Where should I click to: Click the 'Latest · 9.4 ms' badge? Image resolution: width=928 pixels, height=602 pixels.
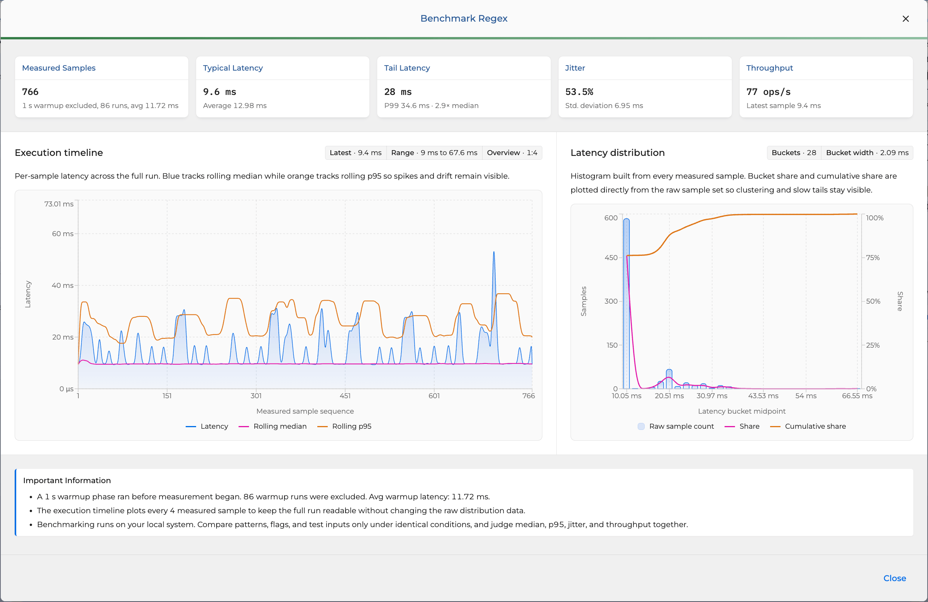(x=356, y=152)
